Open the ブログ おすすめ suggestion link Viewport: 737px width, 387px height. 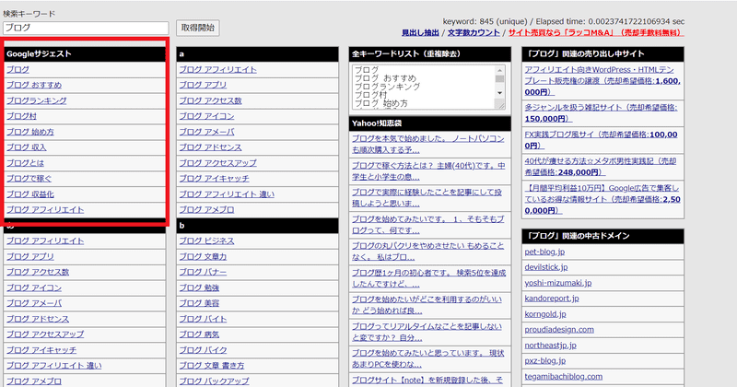(34, 85)
